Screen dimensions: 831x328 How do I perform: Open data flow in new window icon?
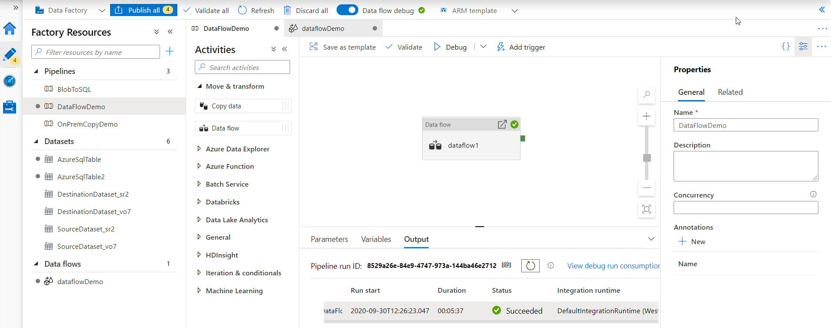pyautogui.click(x=502, y=125)
